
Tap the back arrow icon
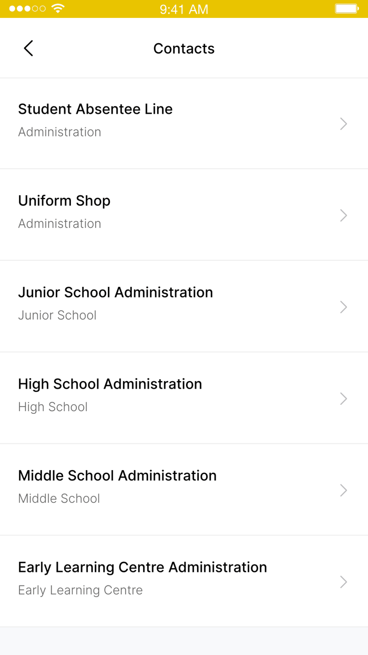point(28,48)
